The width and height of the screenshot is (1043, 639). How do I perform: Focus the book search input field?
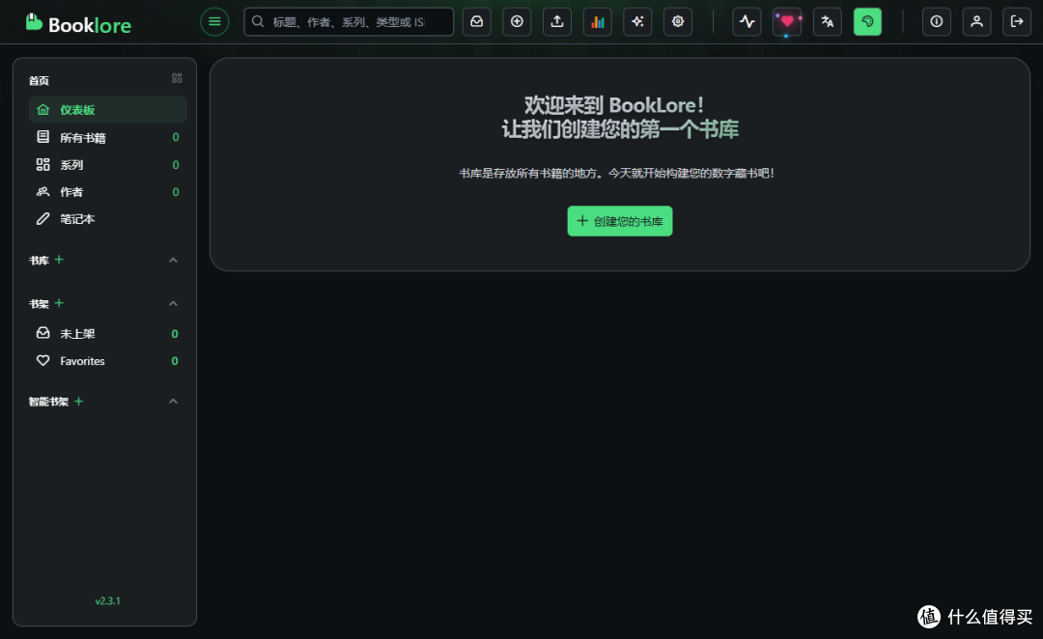click(x=349, y=22)
